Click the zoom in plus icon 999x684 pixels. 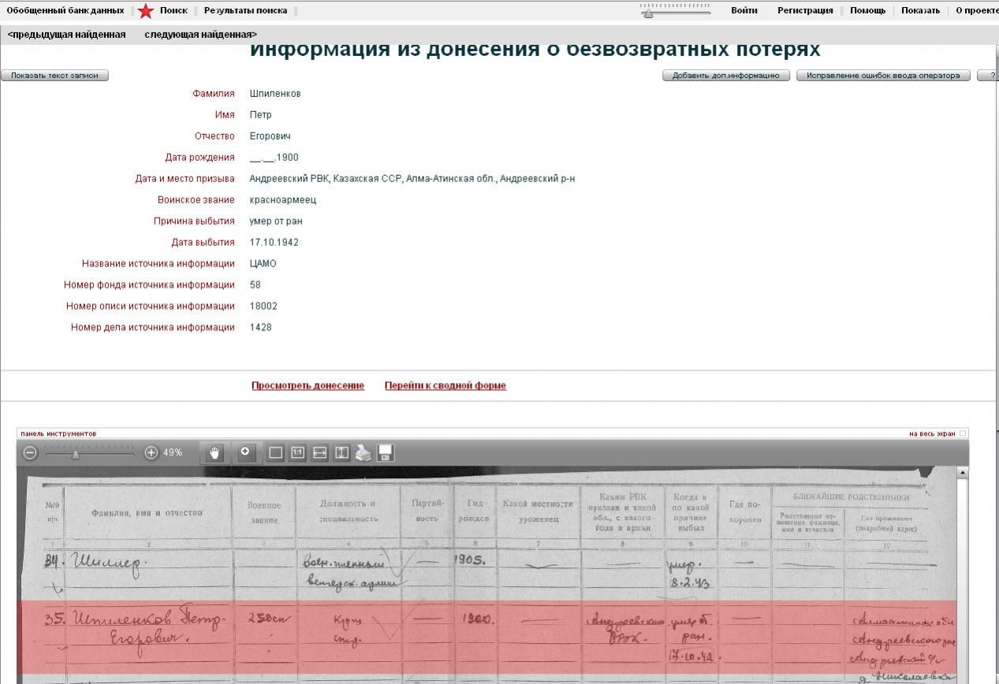coord(151,453)
